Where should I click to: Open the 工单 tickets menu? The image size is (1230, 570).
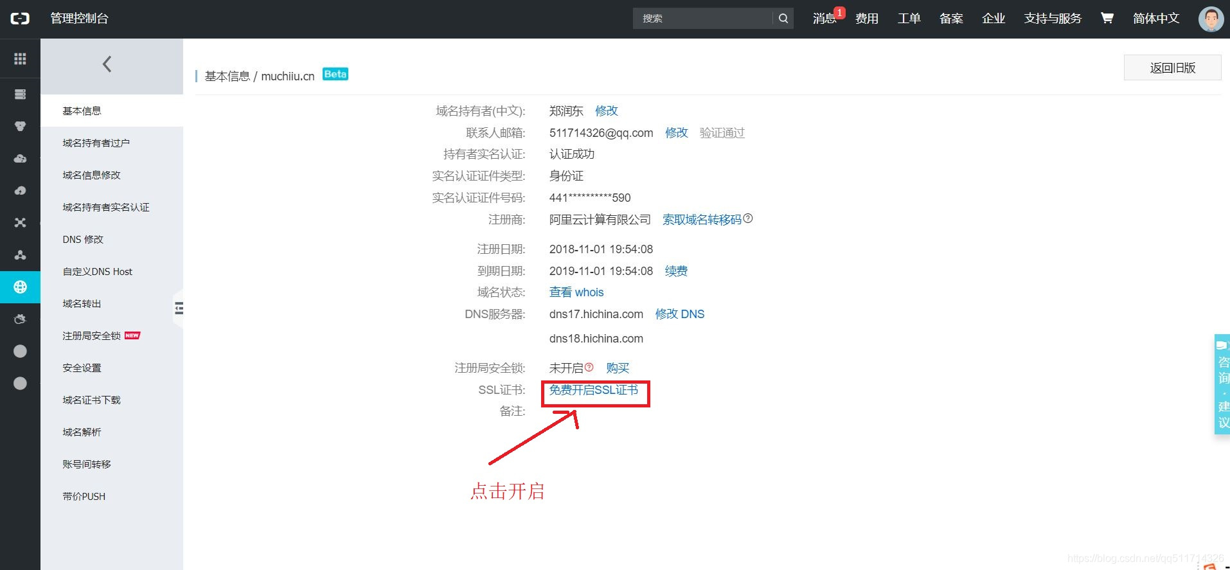tap(909, 19)
